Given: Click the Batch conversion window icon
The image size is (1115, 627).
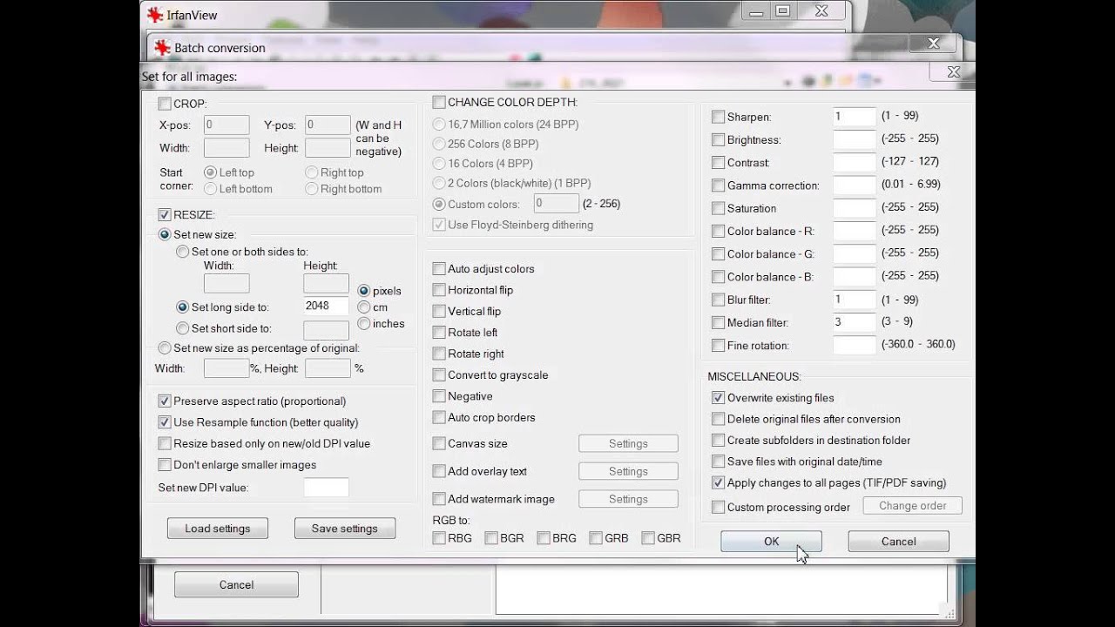Looking at the screenshot, I should [x=162, y=48].
